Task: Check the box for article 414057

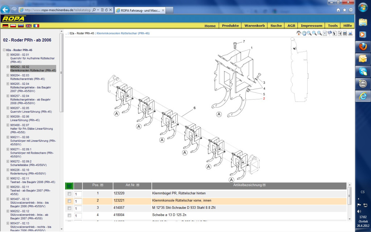Action: pyautogui.click(x=69, y=208)
